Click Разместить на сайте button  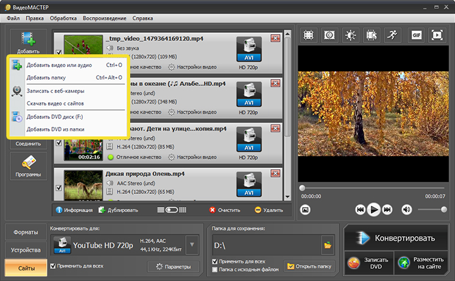coord(421,263)
